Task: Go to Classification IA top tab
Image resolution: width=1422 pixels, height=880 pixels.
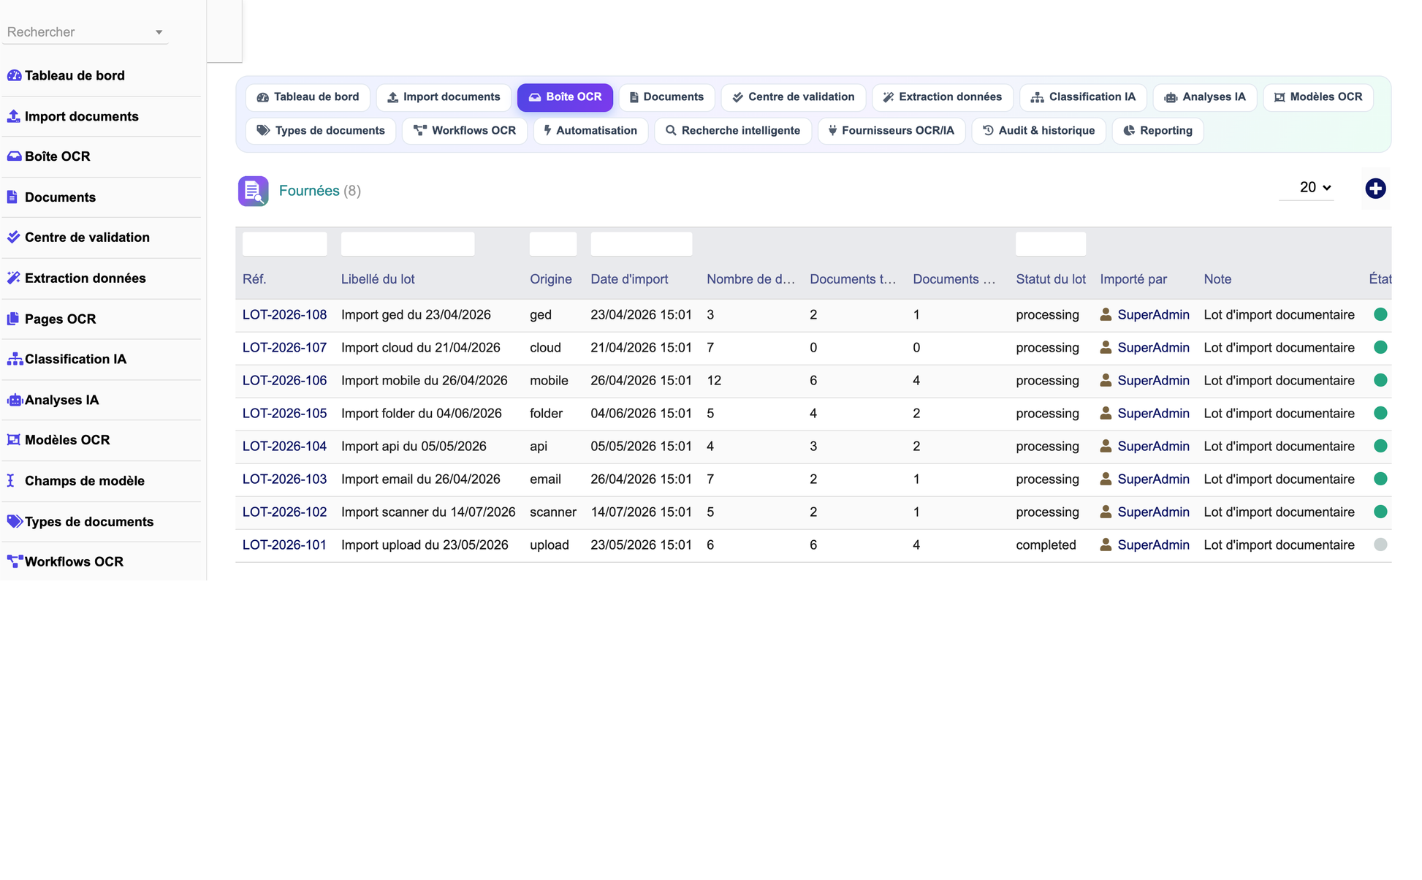Action: click(1083, 97)
